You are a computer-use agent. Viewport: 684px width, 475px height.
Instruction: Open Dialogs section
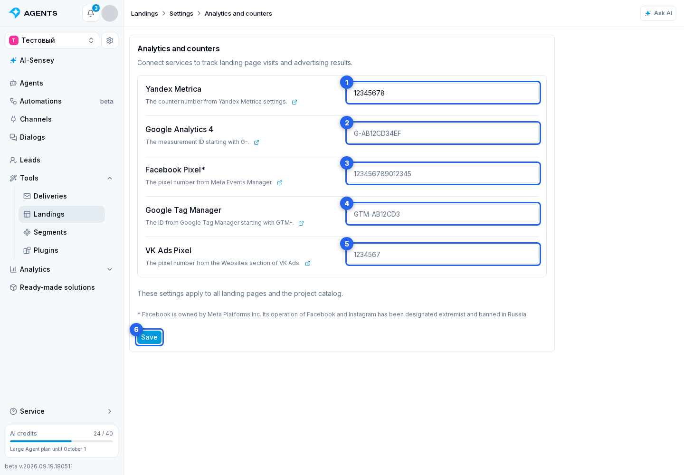click(x=62, y=137)
